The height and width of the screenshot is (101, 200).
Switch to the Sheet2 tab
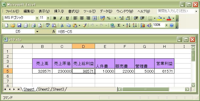pos(44,89)
